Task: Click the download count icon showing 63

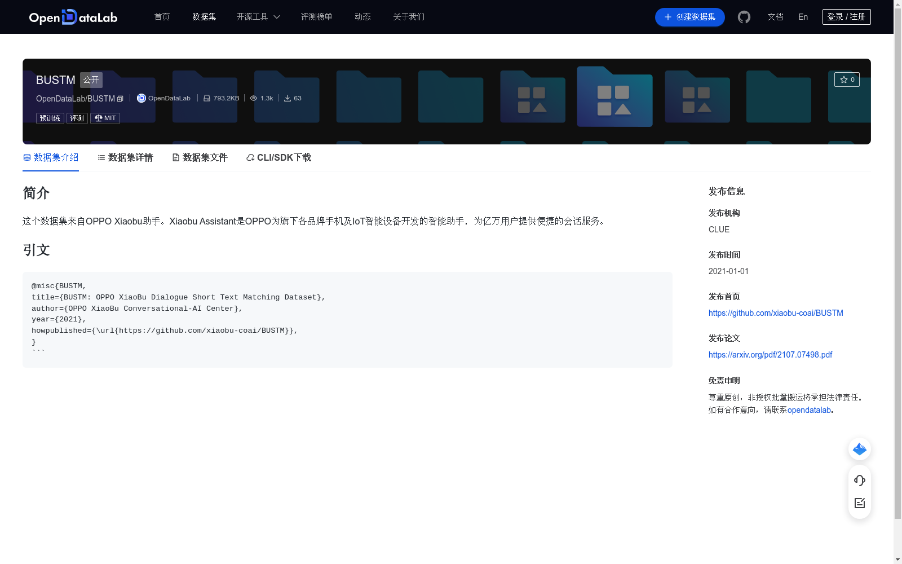Action: [288, 98]
